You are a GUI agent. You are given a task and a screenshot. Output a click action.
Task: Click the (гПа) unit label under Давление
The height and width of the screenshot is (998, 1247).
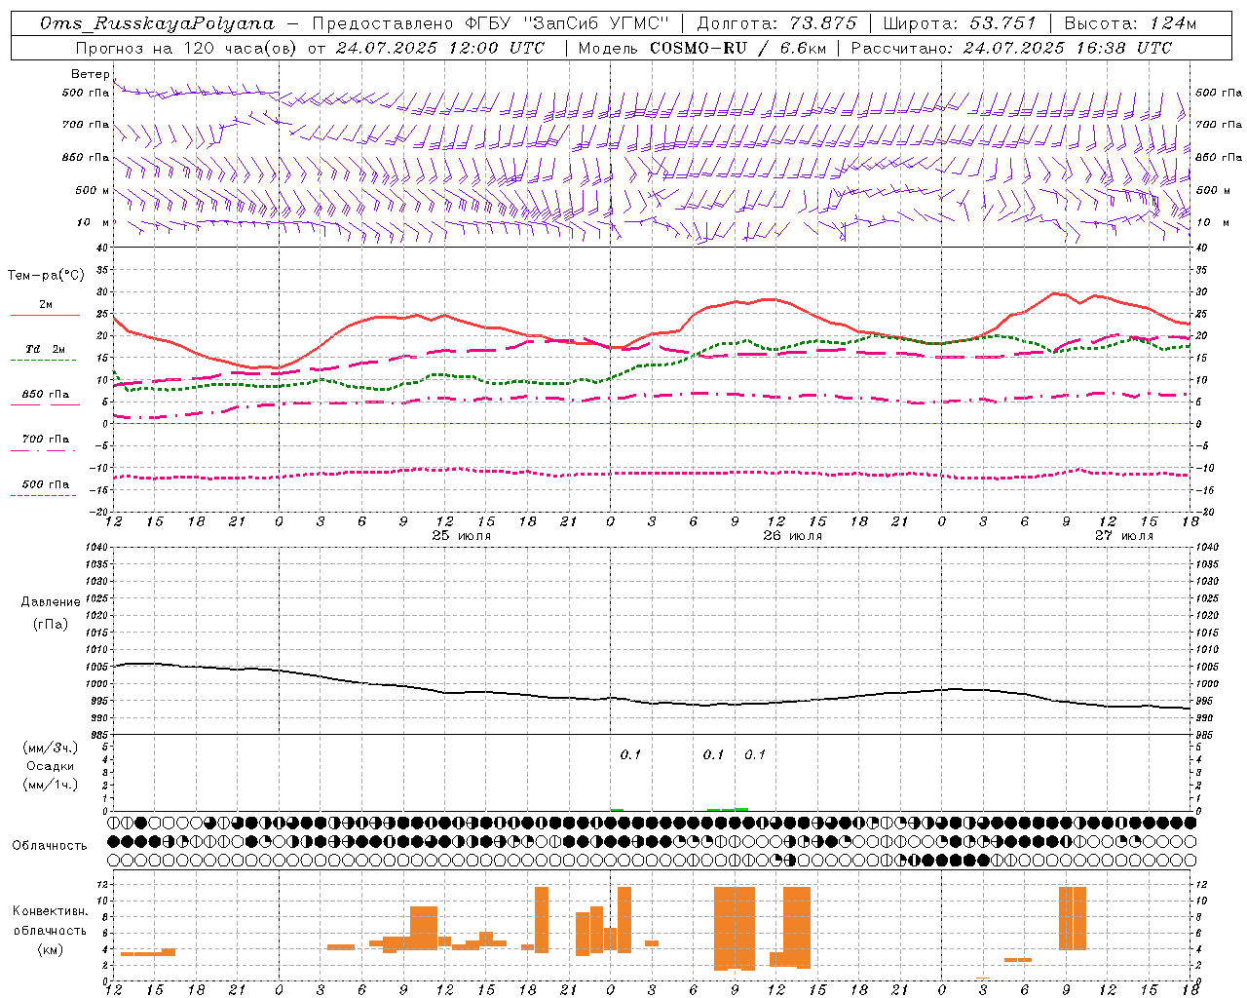pyautogui.click(x=51, y=624)
